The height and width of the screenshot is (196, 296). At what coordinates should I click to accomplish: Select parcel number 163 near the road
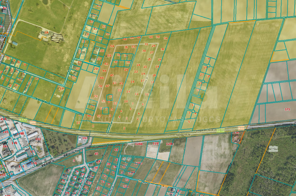coord(85,138)
